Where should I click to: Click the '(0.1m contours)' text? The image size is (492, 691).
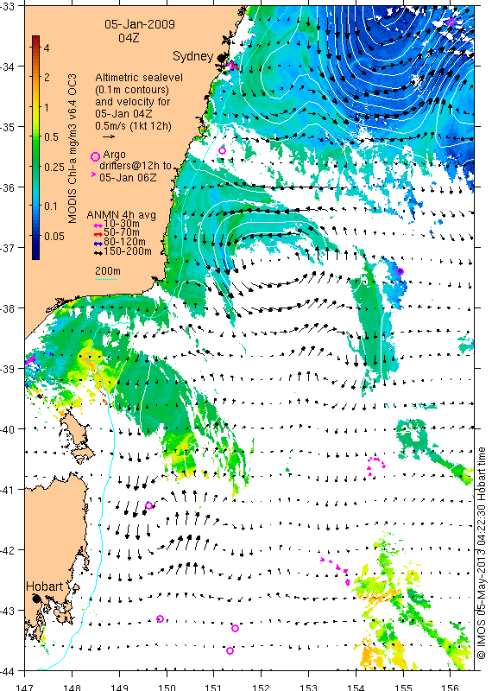[132, 90]
